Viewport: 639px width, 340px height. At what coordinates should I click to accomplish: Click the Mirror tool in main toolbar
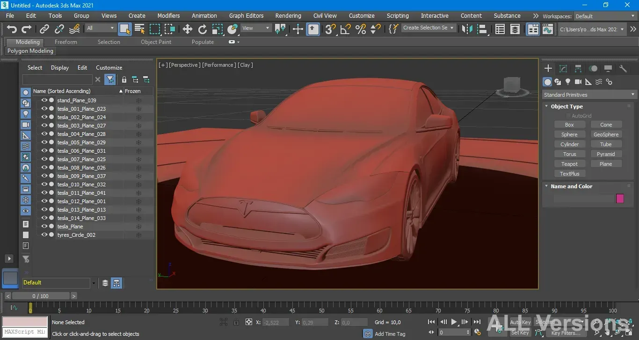coord(467,29)
